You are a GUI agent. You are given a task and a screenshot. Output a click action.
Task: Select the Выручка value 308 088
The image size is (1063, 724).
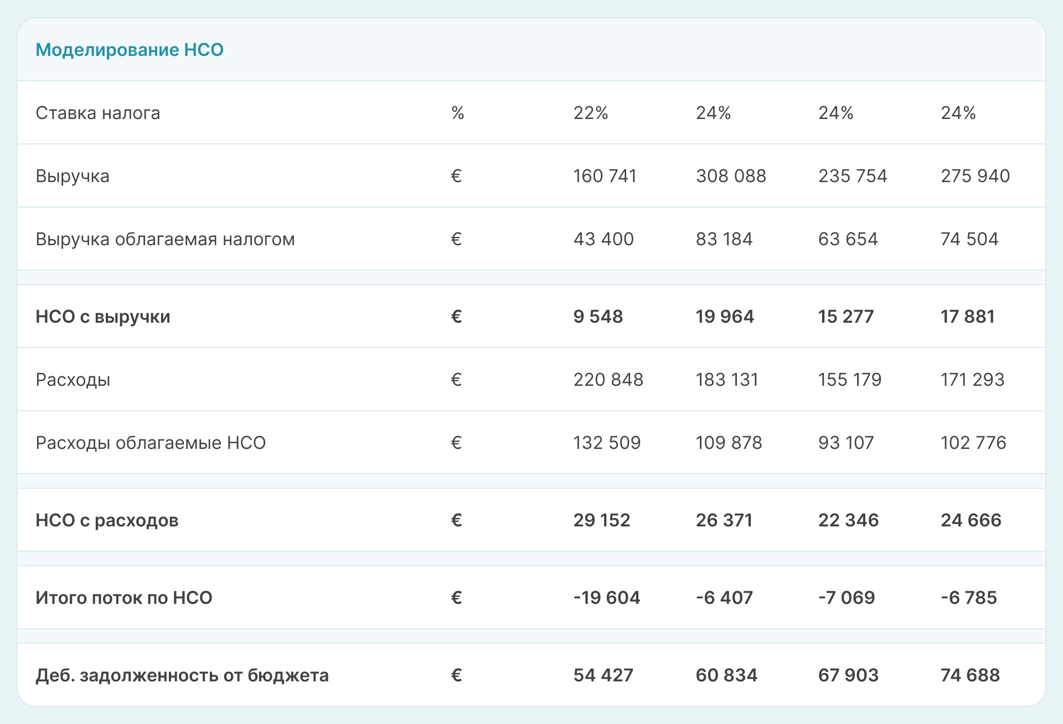tap(730, 176)
